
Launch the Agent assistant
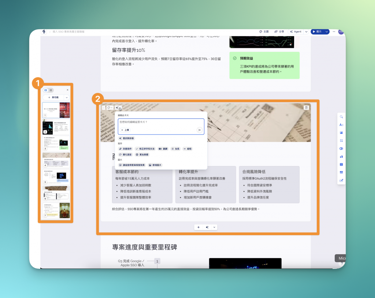coord(296,31)
